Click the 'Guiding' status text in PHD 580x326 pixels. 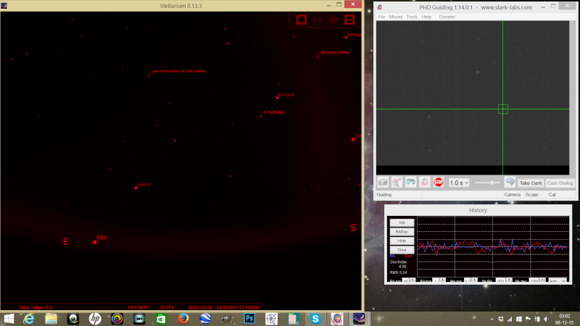pos(384,194)
